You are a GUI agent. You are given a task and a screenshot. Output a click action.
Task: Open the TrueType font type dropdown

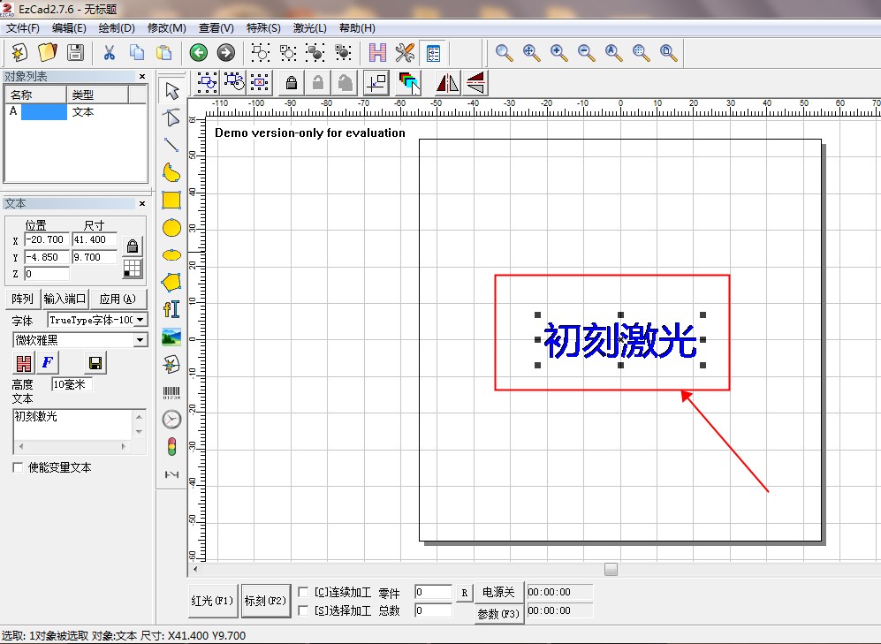coord(141,320)
